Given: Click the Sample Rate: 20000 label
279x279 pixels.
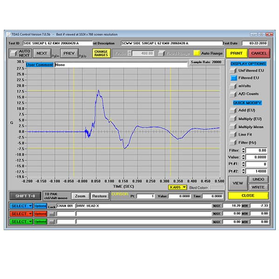Looking at the screenshot, I should click(x=206, y=62).
